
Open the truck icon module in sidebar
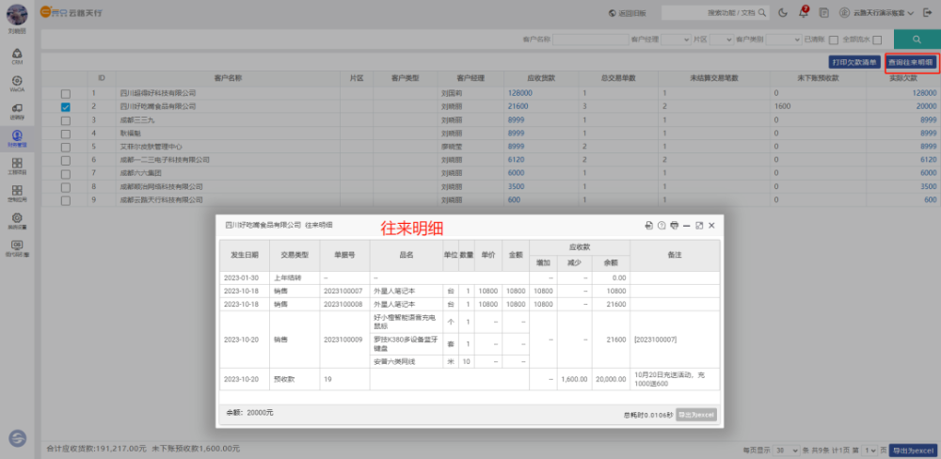(x=17, y=111)
